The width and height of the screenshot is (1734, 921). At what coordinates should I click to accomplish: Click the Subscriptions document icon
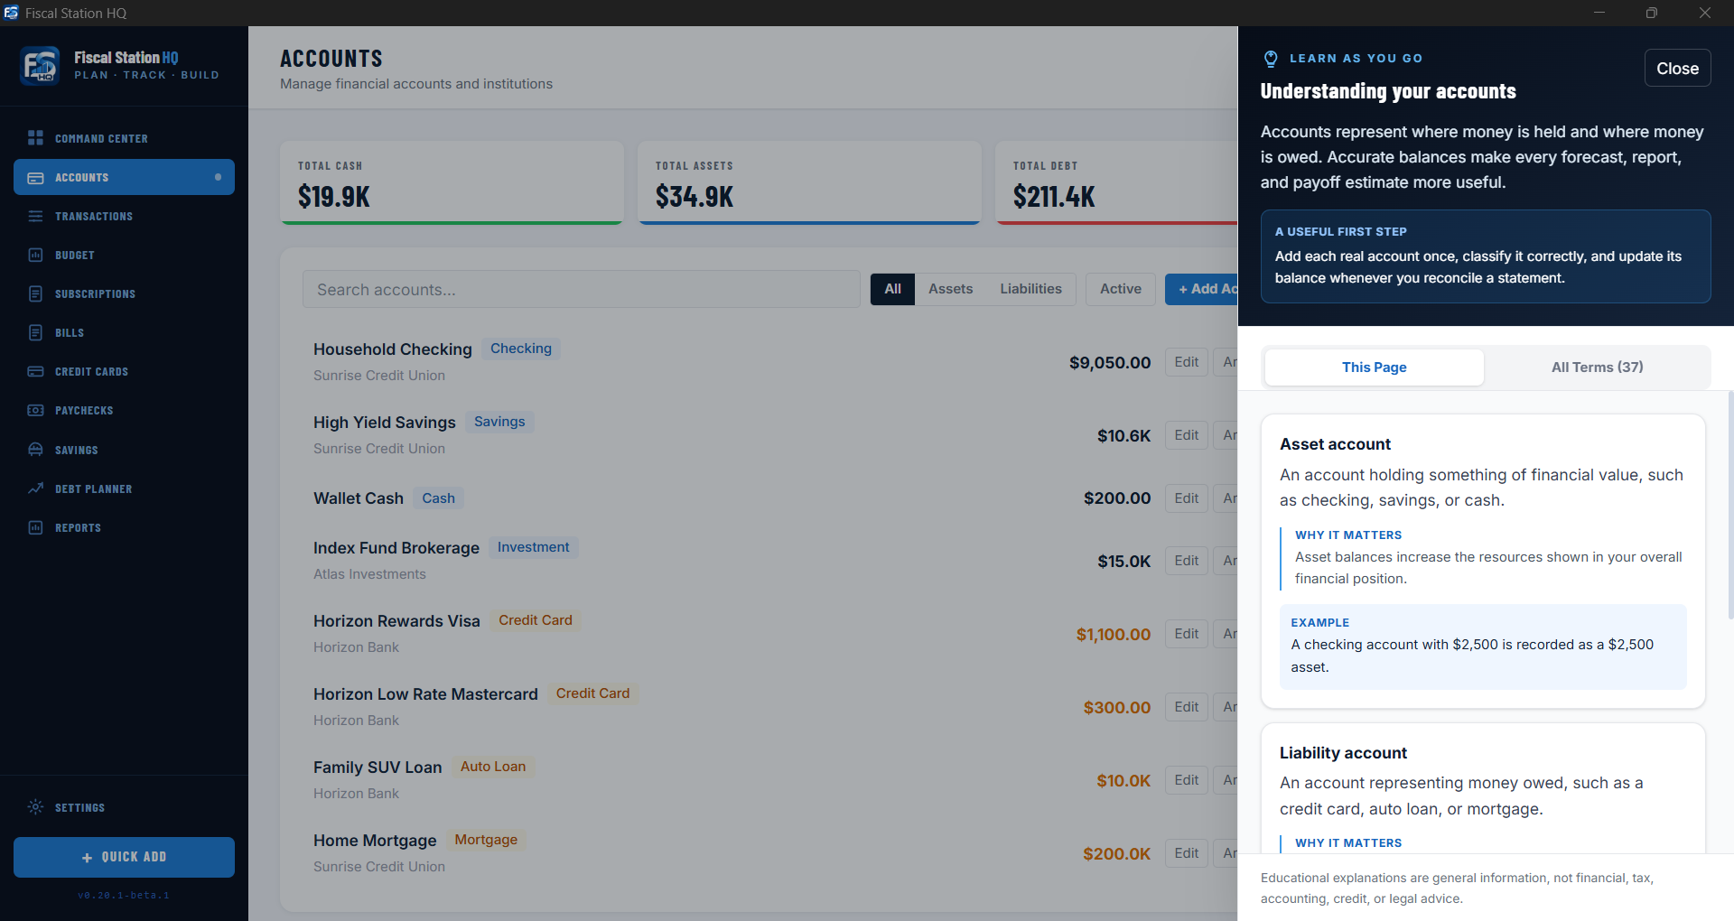click(x=35, y=293)
